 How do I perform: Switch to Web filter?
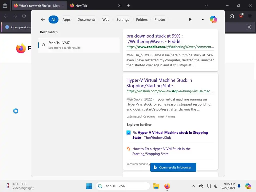point(106,19)
